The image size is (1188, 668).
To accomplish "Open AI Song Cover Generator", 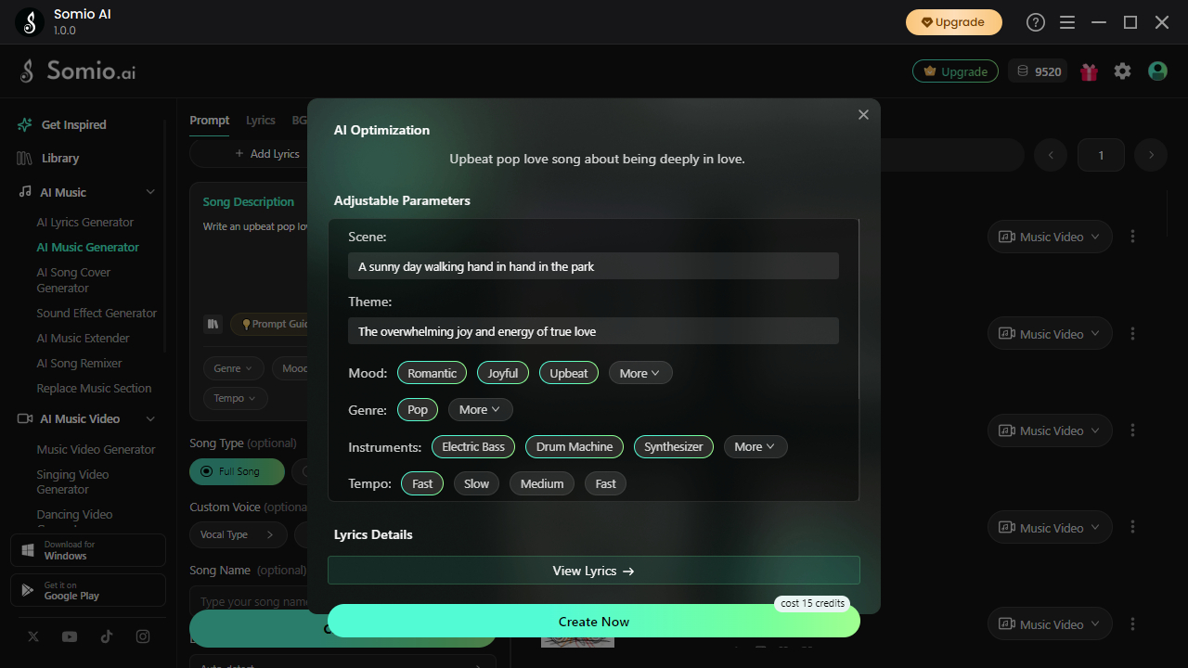I will coord(73,280).
